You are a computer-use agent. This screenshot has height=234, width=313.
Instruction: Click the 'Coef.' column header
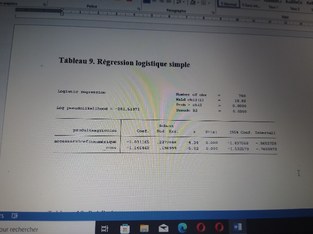143,131
